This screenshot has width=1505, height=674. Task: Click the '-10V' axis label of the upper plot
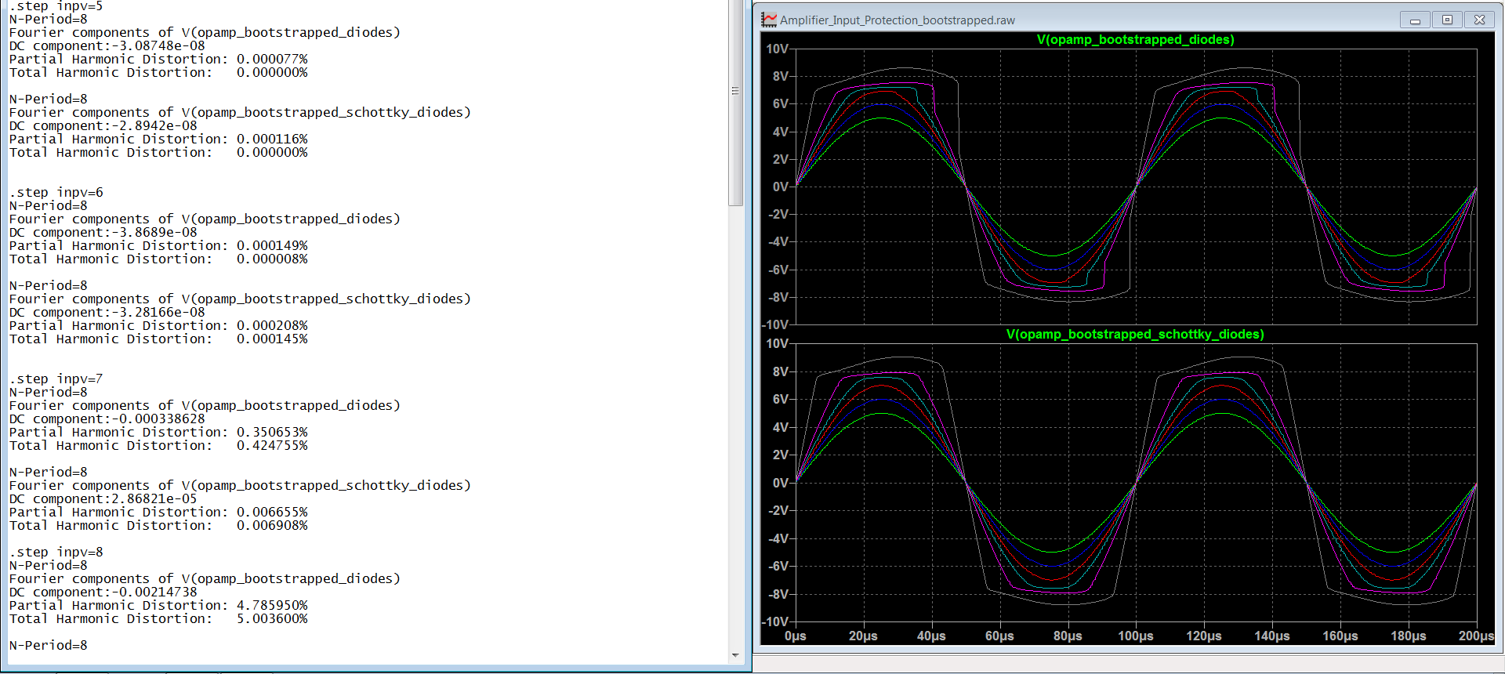pos(775,324)
